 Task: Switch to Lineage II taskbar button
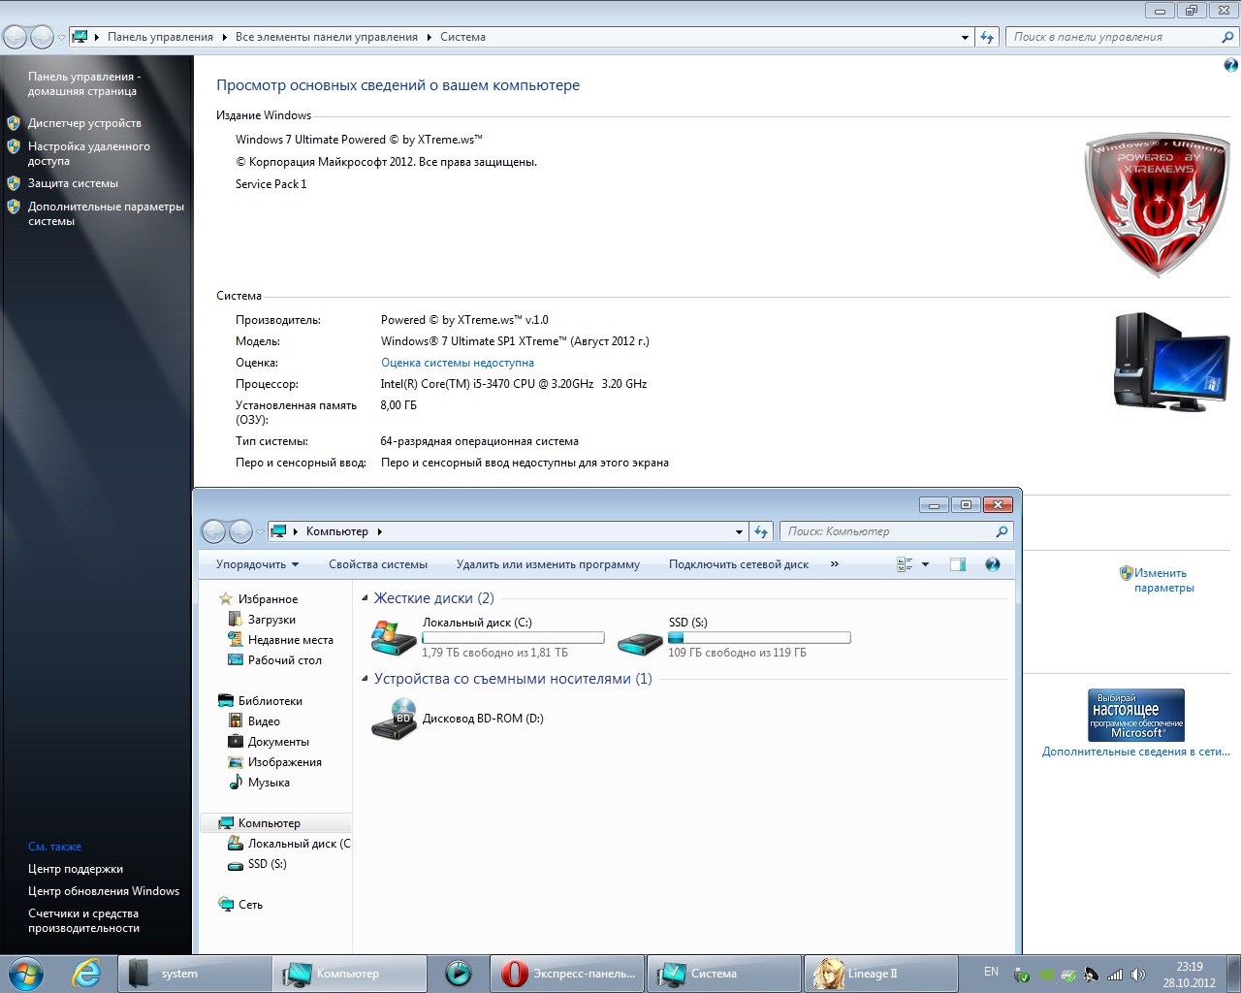coord(879,973)
